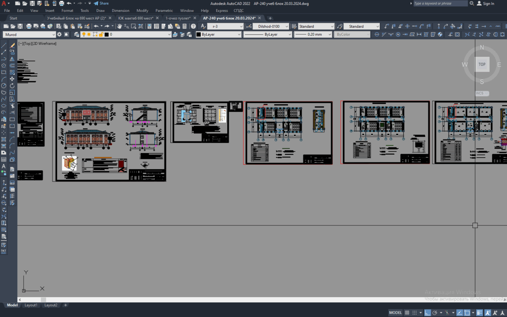This screenshot has height=317, width=507.
Task: Select the Array tool in Modify toolbar
Action: pyautogui.click(x=12, y=72)
